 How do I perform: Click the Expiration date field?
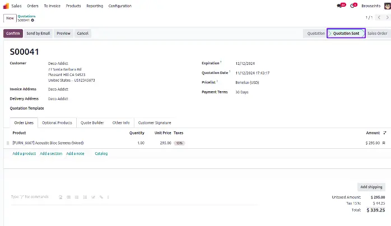pos(245,63)
